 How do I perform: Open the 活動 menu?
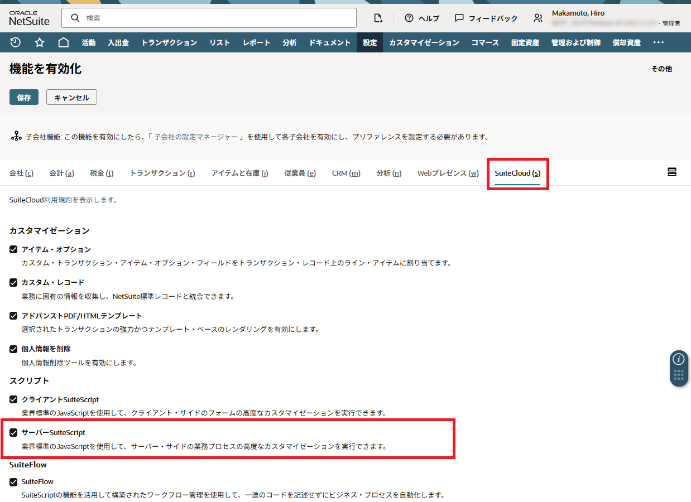click(x=89, y=42)
